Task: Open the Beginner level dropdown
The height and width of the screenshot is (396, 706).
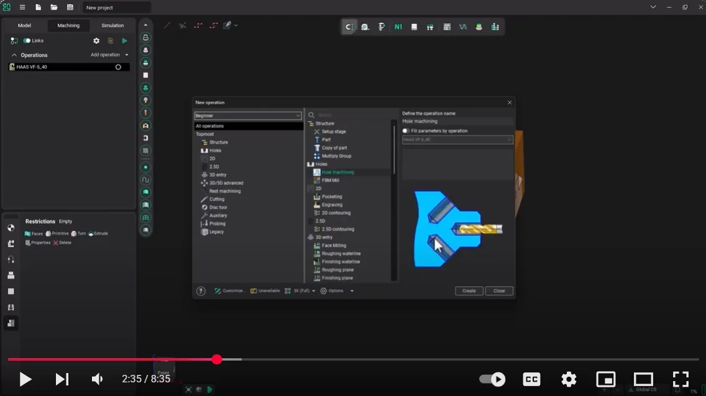Action: [x=247, y=115]
